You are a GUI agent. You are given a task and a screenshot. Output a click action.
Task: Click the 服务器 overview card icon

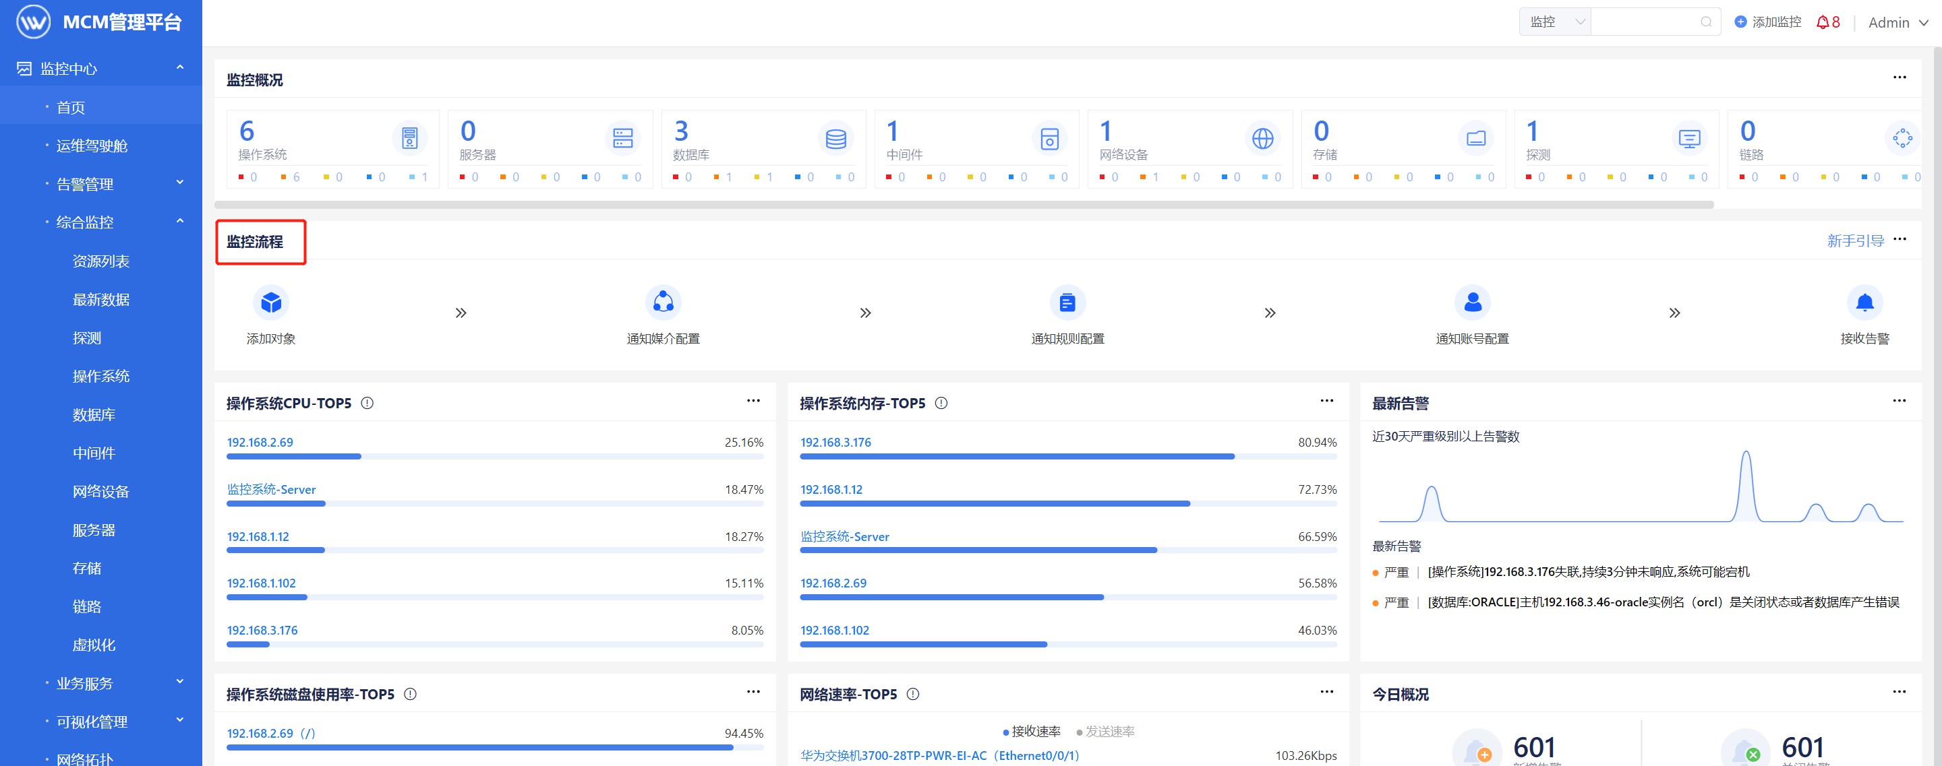pyautogui.click(x=622, y=138)
